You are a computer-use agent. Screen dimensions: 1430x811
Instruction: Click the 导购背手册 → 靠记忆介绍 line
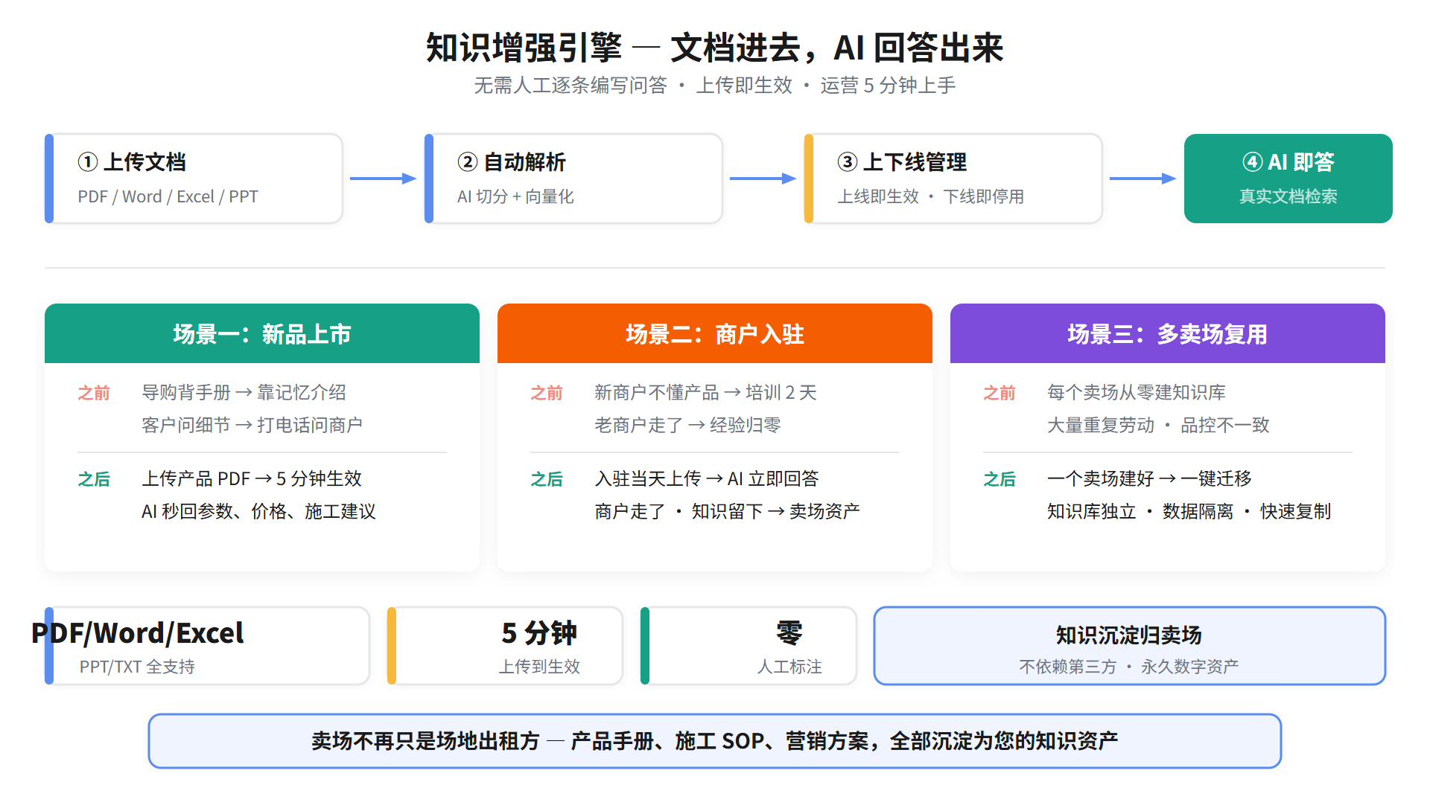point(244,392)
